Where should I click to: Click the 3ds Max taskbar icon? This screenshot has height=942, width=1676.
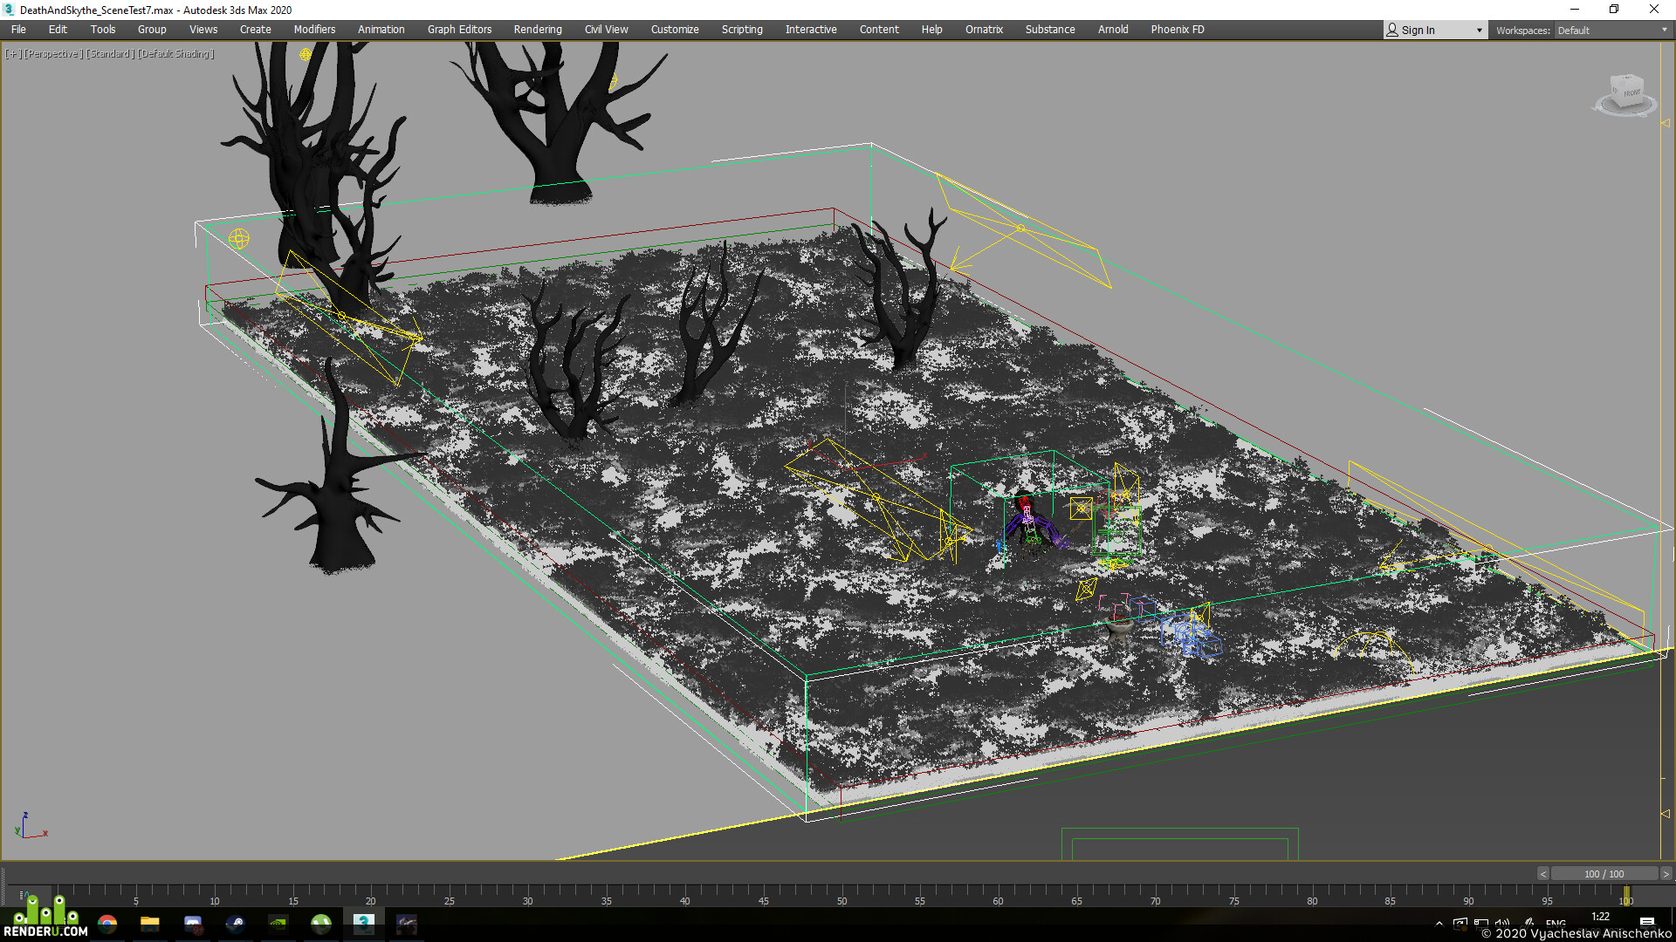[x=364, y=924]
